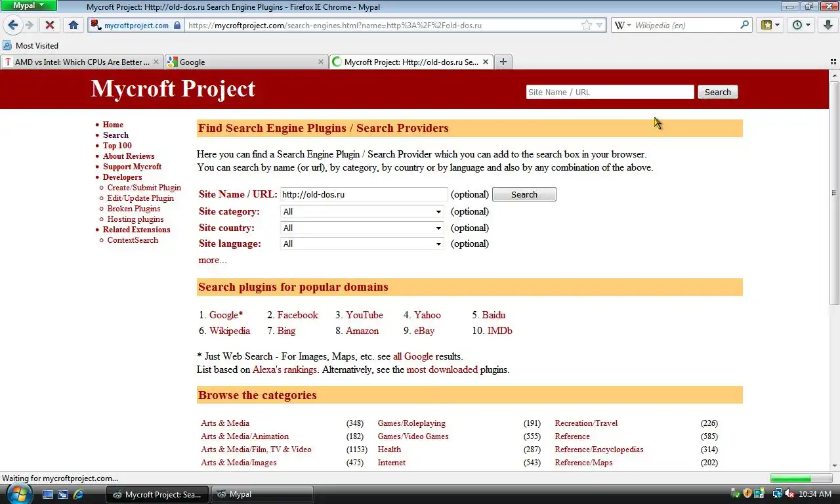This screenshot has height=504, width=840.
Task: Click the Switch Between Windows quick launch icon
Action: [63, 494]
